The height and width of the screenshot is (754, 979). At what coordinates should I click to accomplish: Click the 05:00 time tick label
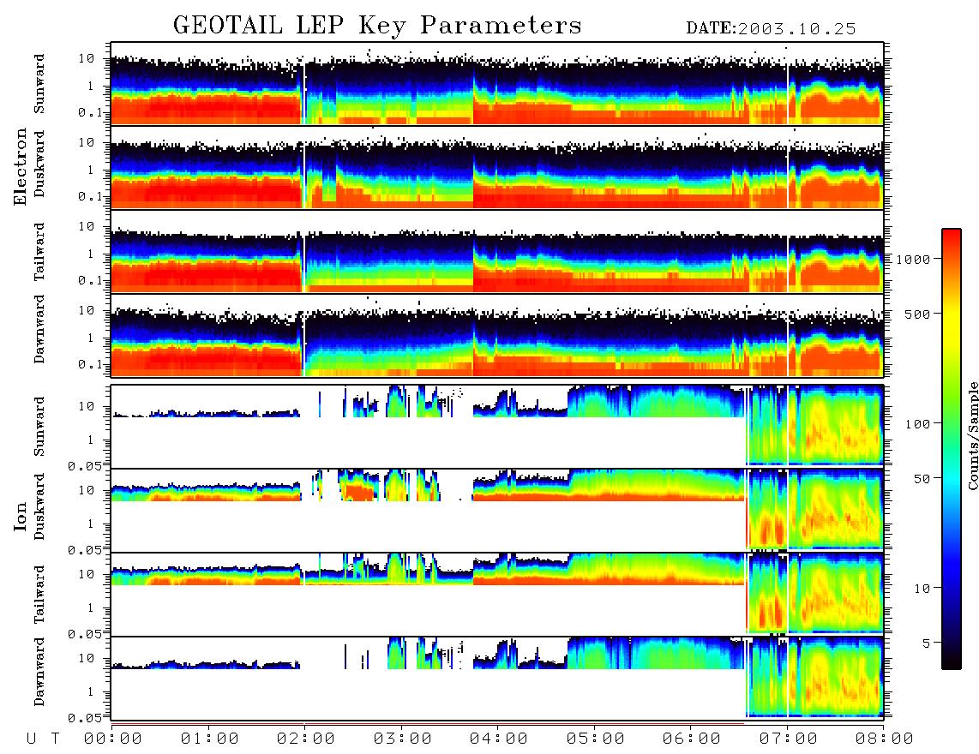click(595, 739)
